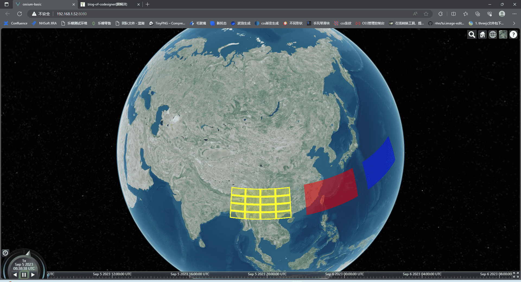Open the 不同形状 bookmark
This screenshot has width=521, height=282.
click(293, 23)
